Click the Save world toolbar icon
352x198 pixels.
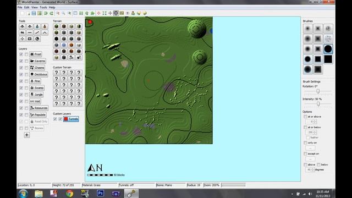coord(34,13)
